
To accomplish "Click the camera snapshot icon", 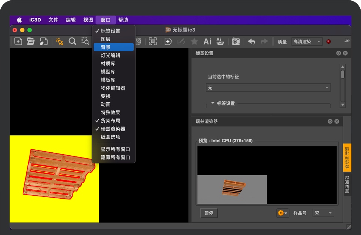I will [x=236, y=42].
